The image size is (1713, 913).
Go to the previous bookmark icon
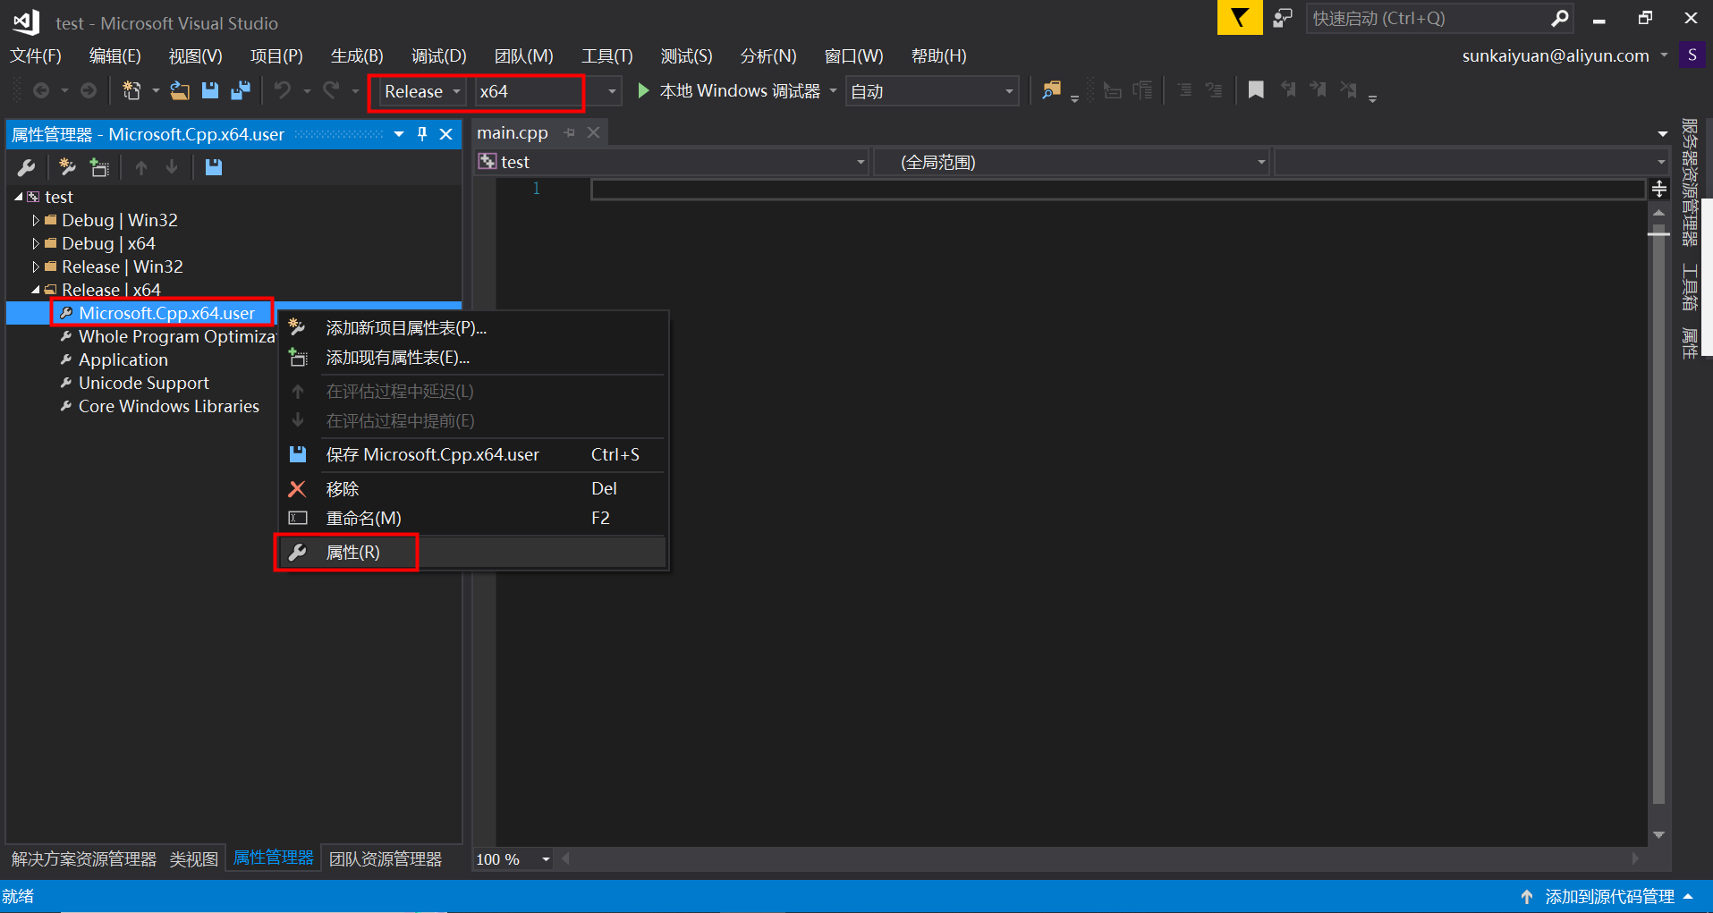coord(1288,90)
